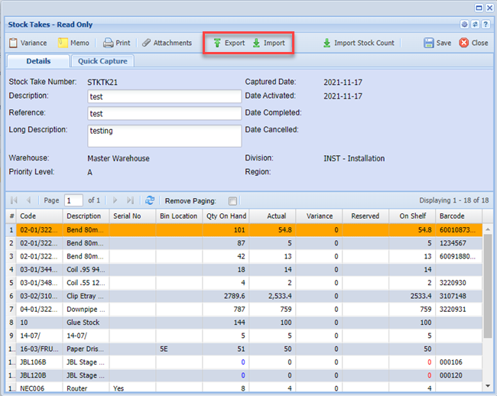Switch to the Quick Capture tab
The height and width of the screenshot is (396, 497).
click(x=103, y=61)
